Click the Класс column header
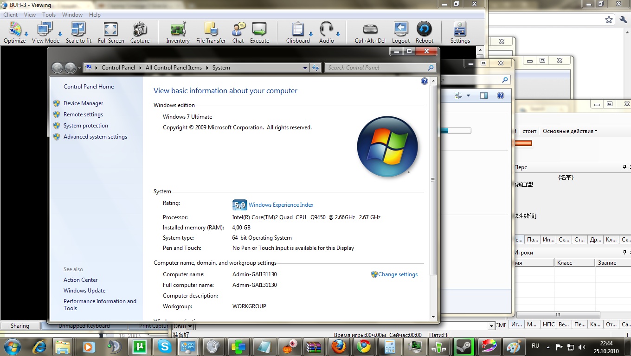Image resolution: width=631 pixels, height=356 pixels. point(574,262)
